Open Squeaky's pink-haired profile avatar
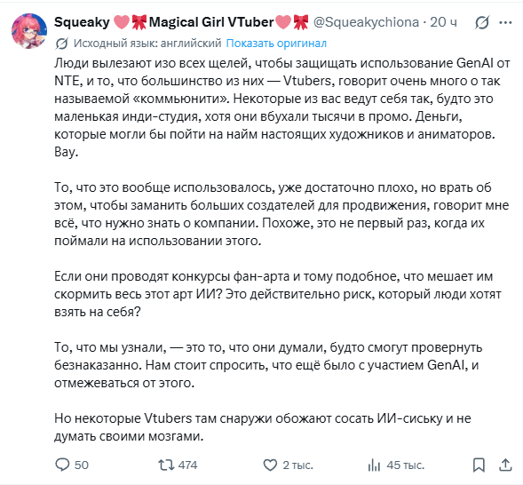523x485 pixels. pyautogui.click(x=29, y=31)
